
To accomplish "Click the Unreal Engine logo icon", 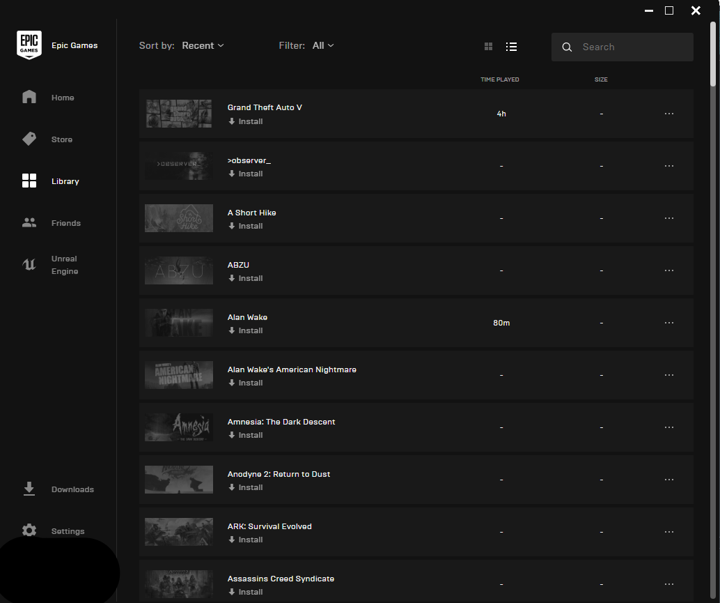I will click(x=29, y=264).
